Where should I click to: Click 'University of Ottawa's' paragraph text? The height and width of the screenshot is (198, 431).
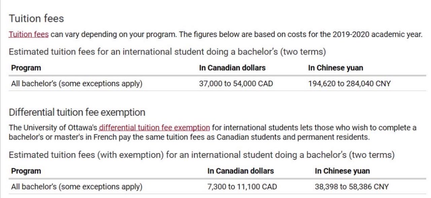(213, 132)
